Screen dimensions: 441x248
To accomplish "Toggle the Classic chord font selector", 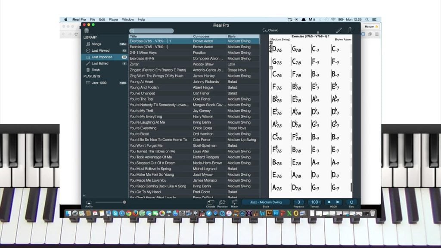I will pos(271,31).
